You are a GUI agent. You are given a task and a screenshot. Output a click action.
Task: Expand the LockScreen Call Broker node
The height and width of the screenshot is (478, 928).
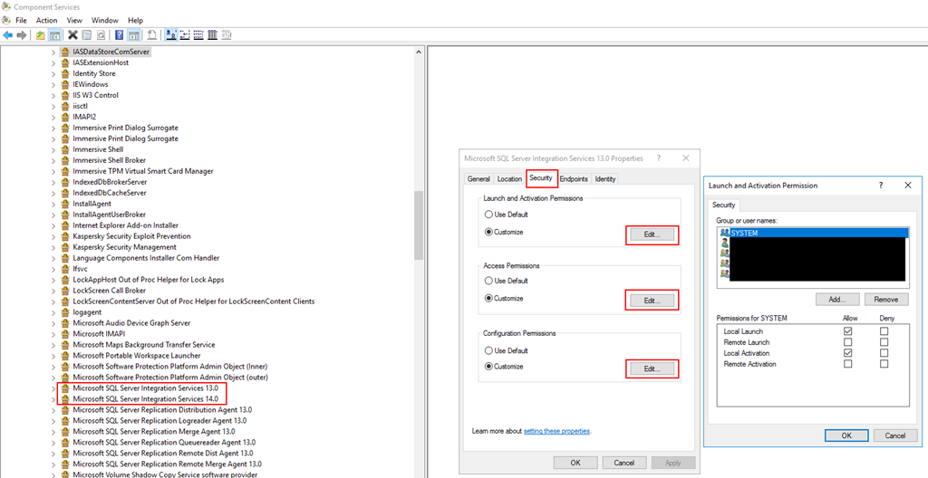tap(53, 291)
